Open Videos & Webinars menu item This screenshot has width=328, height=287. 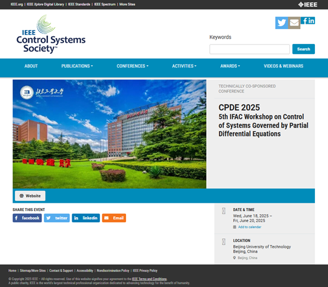[x=284, y=66]
